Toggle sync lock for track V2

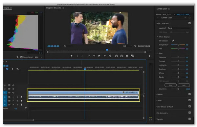pos(9,89)
